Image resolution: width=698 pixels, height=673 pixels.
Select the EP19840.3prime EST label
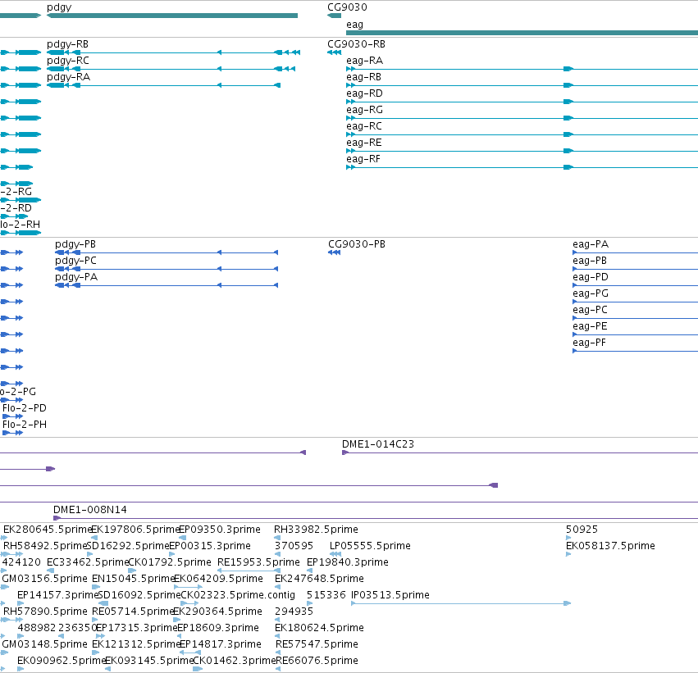pyautogui.click(x=348, y=562)
